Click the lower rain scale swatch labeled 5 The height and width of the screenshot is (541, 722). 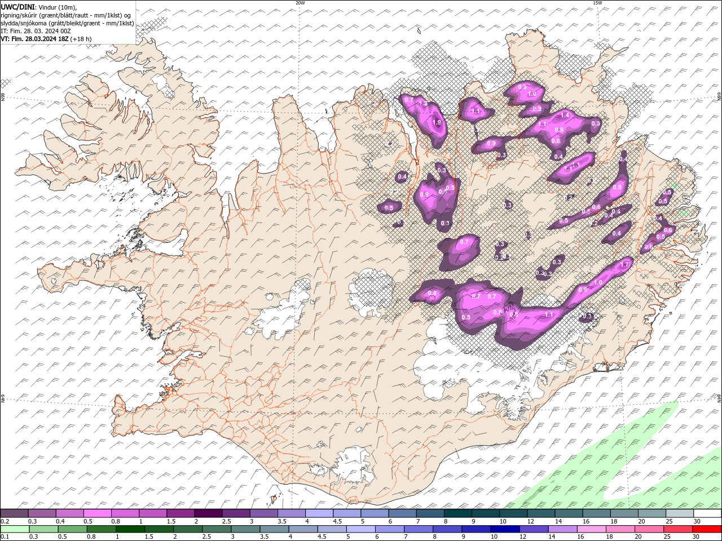(360, 529)
